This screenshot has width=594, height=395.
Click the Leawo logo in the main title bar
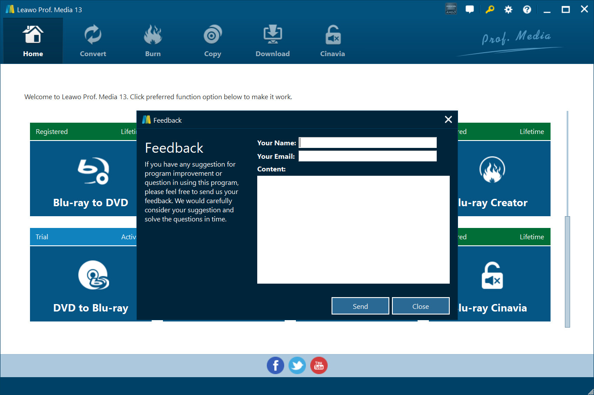click(10, 10)
